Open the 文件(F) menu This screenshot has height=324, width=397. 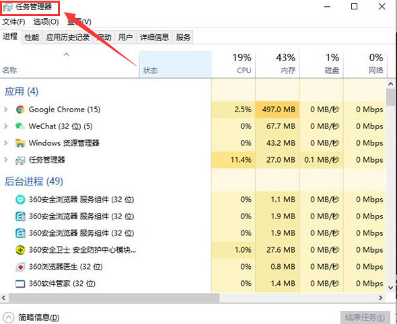point(13,22)
